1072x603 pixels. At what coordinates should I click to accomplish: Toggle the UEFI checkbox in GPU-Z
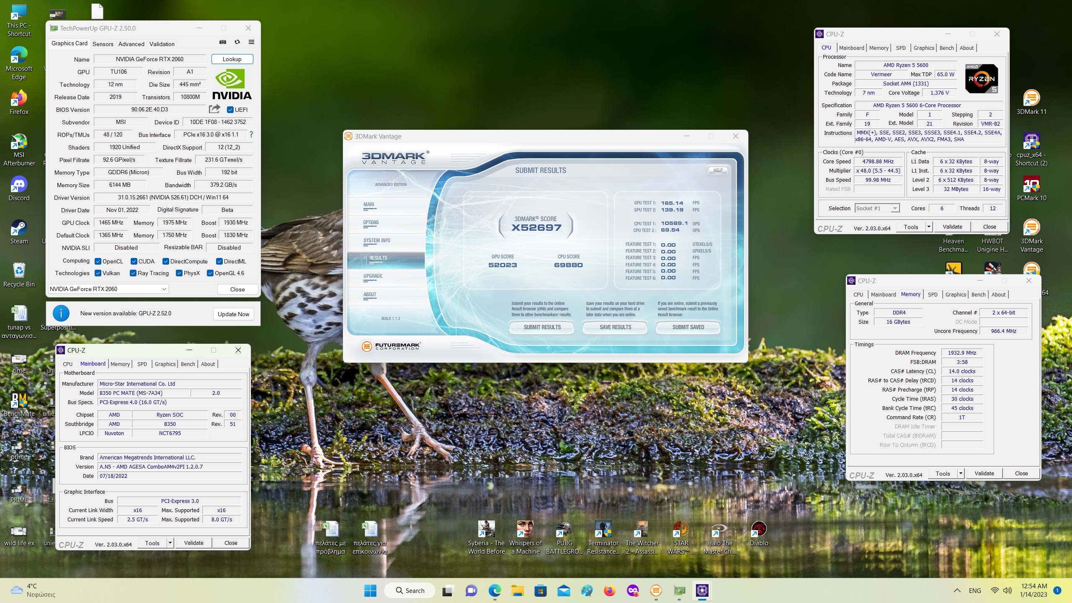[x=230, y=110]
